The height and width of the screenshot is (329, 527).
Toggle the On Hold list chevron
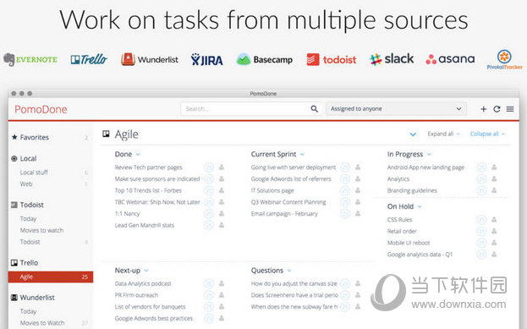click(x=420, y=206)
